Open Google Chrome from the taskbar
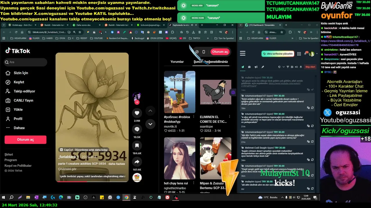Screen dimensions: 371x208 tap(126, 198)
